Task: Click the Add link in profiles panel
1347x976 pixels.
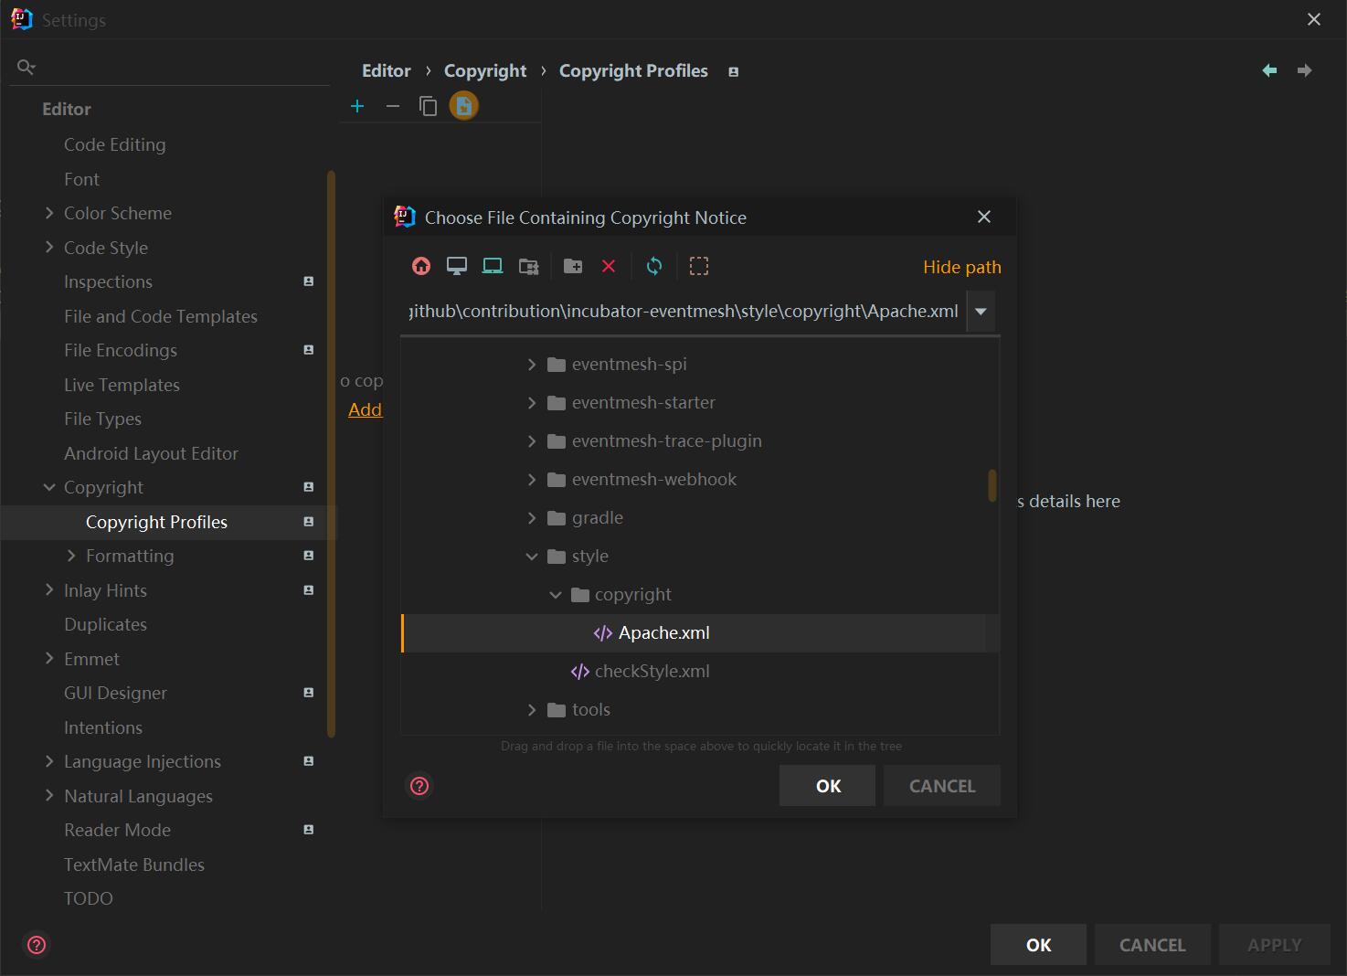Action: (365, 409)
